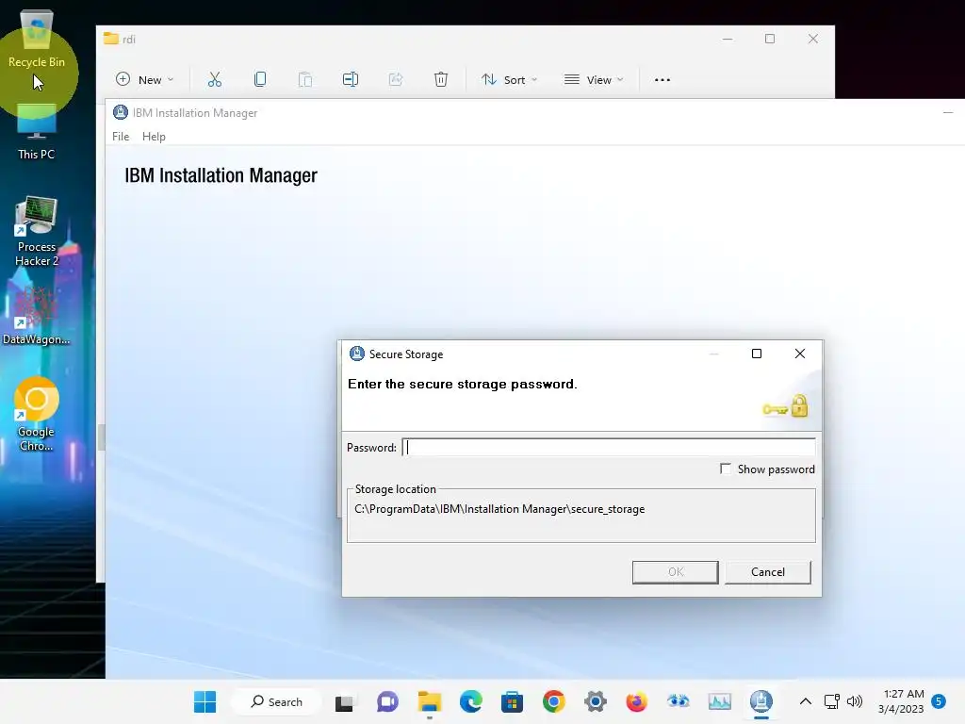Open the notification badge showing 5
This screenshot has height=724, width=965.
click(939, 701)
